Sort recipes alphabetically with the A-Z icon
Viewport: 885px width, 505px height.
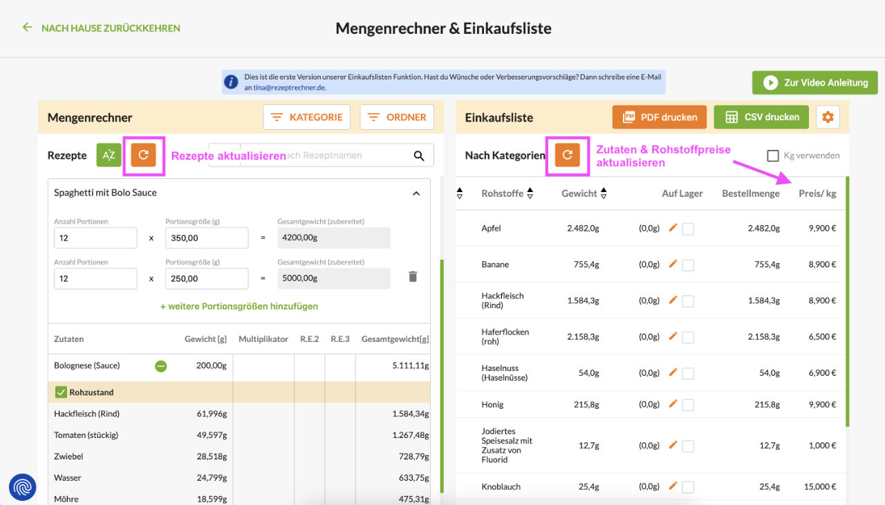(109, 155)
